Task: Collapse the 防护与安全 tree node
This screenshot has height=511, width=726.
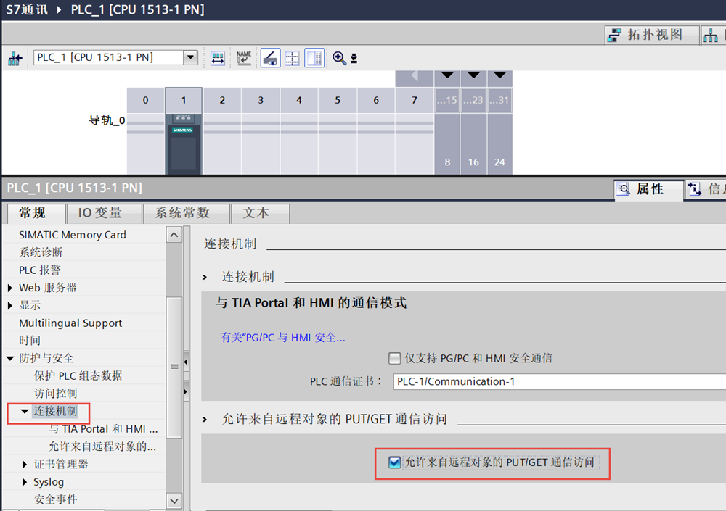Action: (10, 358)
